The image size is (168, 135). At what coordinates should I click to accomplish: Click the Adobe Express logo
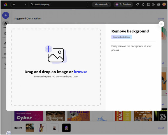6,4
